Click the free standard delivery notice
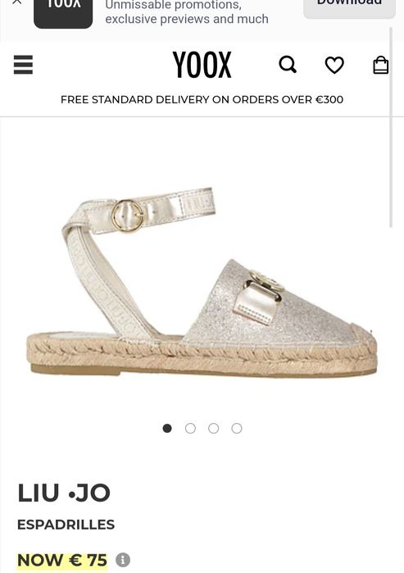The width and height of the screenshot is (404, 573). coord(202,99)
